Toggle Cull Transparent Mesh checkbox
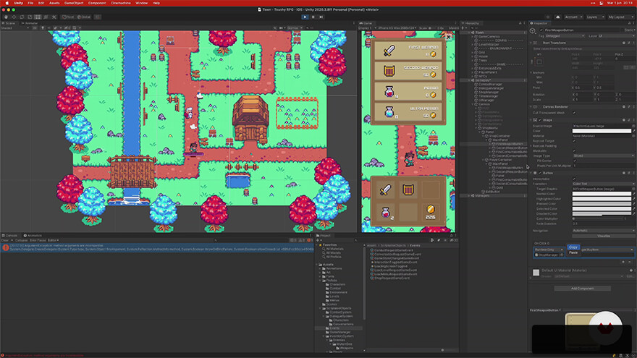The width and height of the screenshot is (637, 358). point(575,113)
